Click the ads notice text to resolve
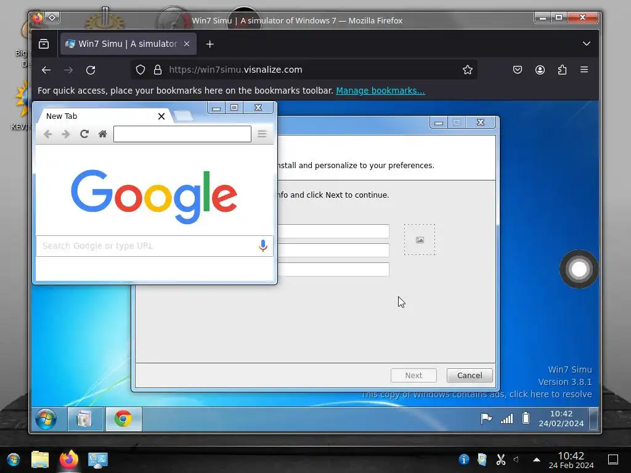The height and width of the screenshot is (473, 631). [x=476, y=394]
